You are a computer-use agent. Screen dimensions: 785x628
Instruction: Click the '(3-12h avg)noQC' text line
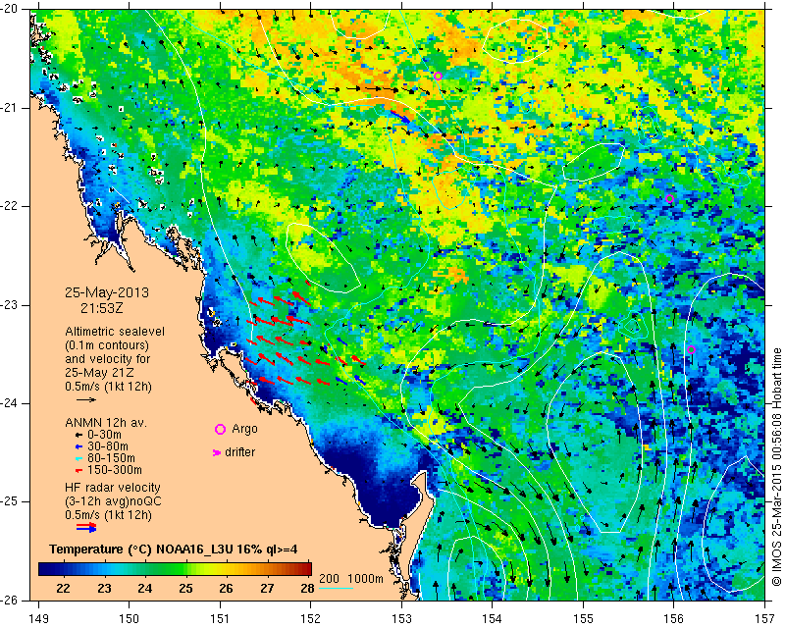click(113, 500)
